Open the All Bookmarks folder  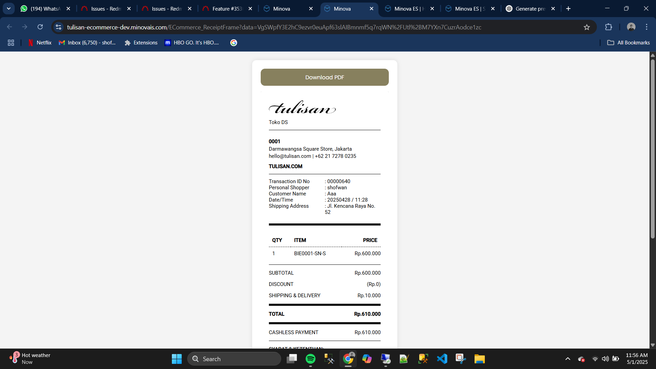pyautogui.click(x=628, y=43)
